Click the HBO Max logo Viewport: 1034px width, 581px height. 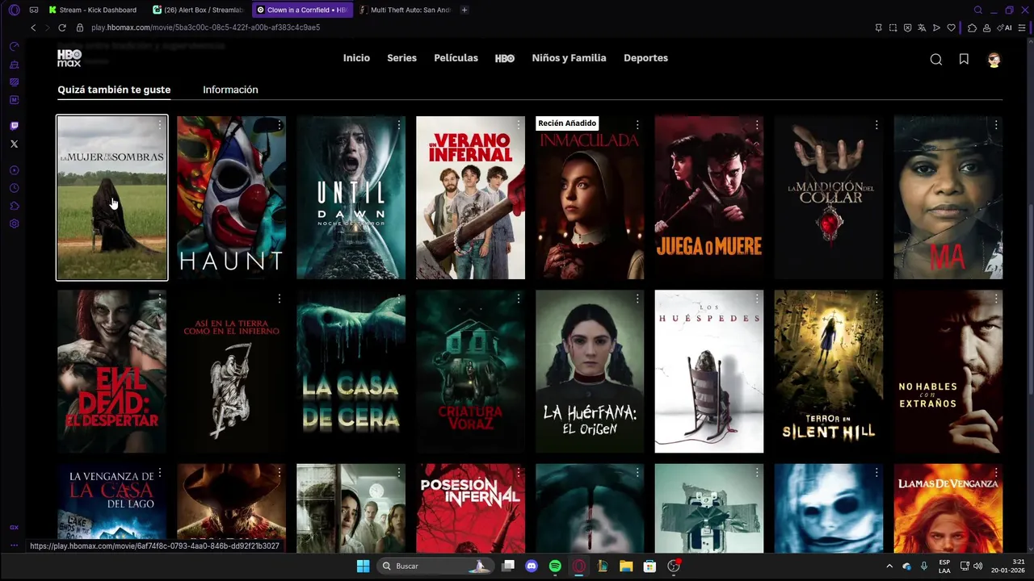coord(69,58)
